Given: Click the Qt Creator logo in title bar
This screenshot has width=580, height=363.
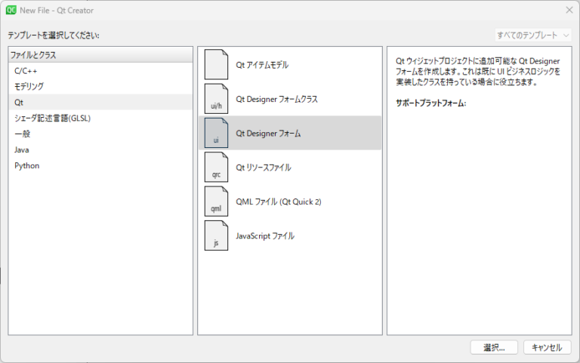Looking at the screenshot, I should pyautogui.click(x=12, y=10).
